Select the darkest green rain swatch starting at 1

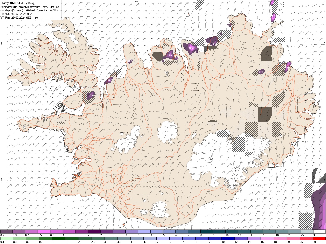pos(59,239)
